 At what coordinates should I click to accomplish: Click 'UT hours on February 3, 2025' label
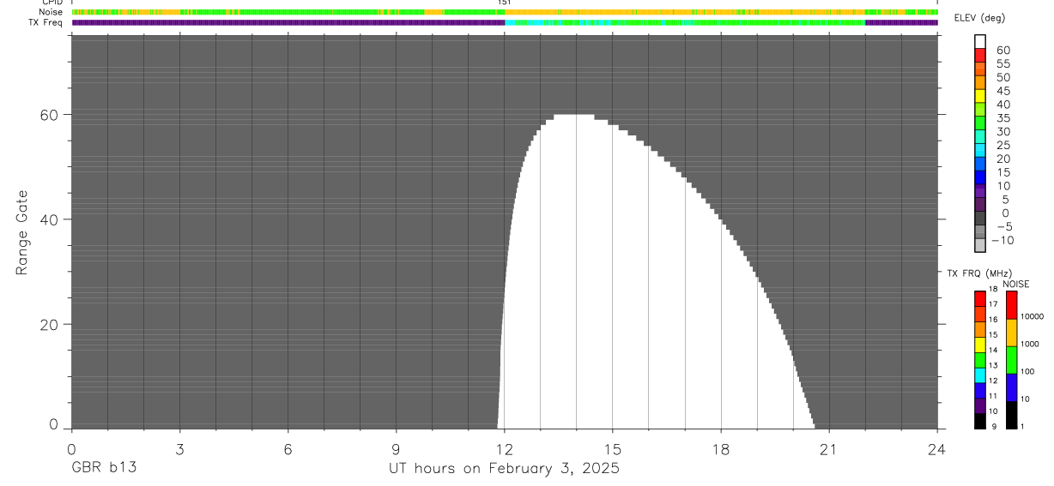pos(504,468)
